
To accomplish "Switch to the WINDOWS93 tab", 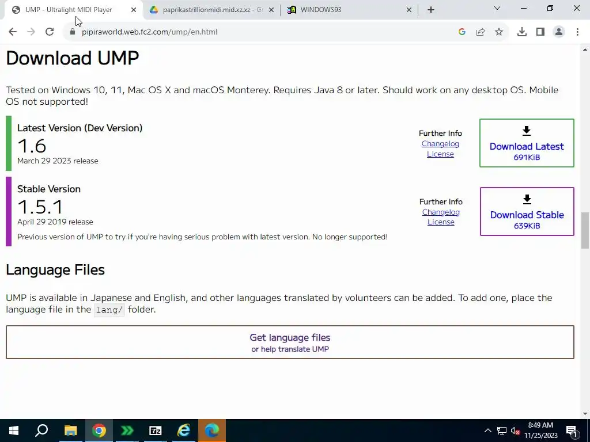I will pyautogui.click(x=350, y=10).
